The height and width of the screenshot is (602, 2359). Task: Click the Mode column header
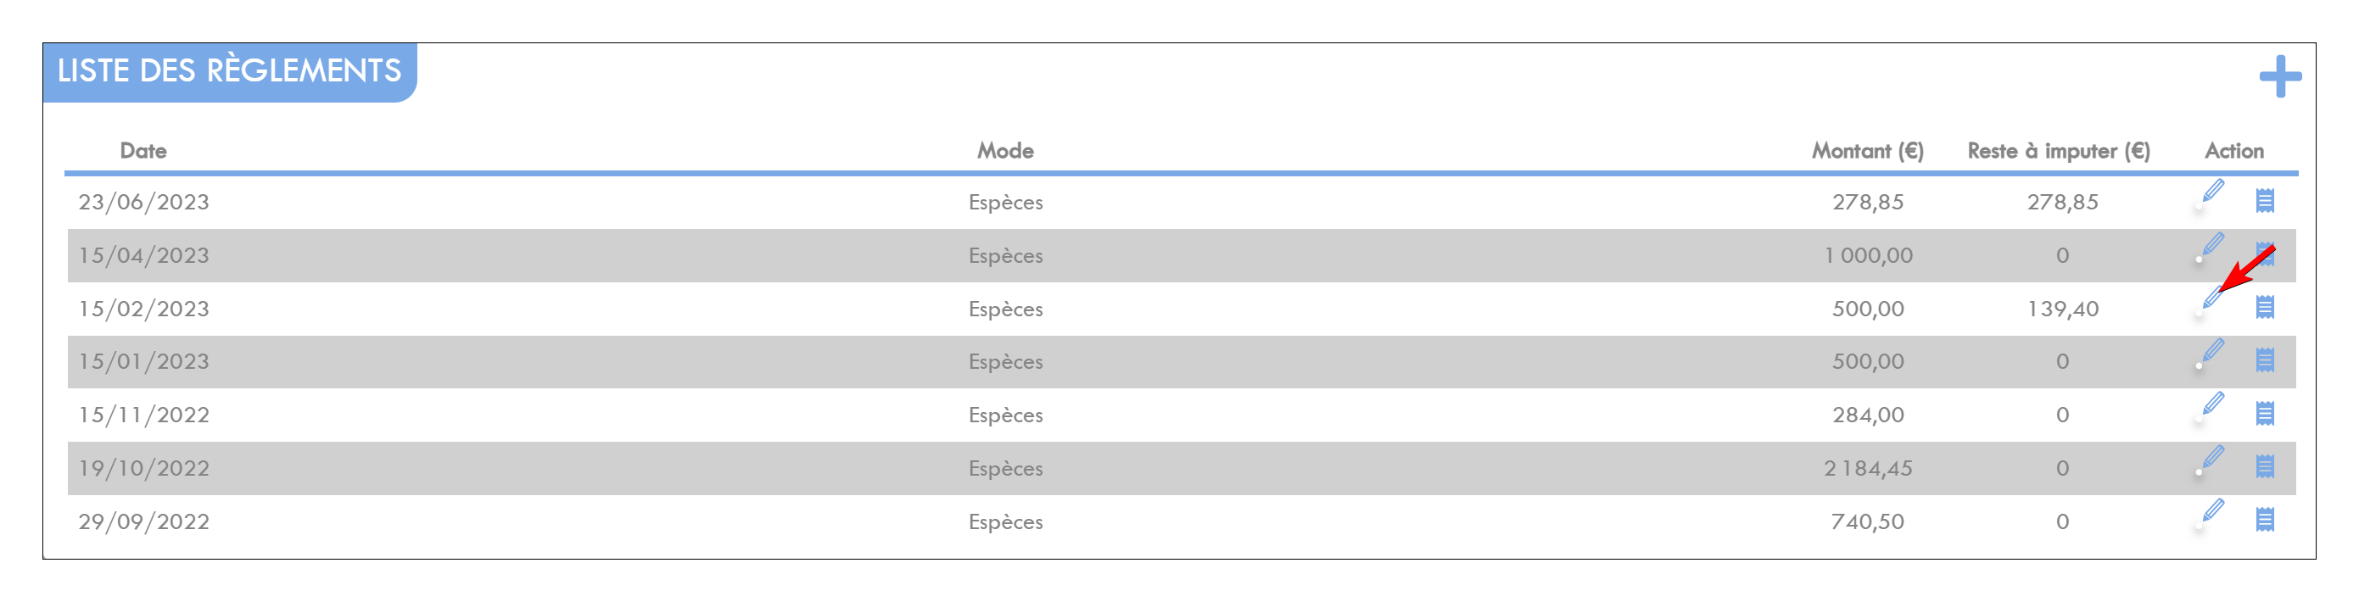click(x=1005, y=151)
